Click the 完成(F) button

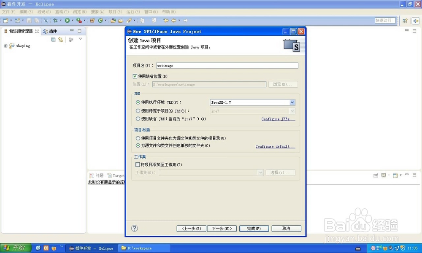pos(254,229)
